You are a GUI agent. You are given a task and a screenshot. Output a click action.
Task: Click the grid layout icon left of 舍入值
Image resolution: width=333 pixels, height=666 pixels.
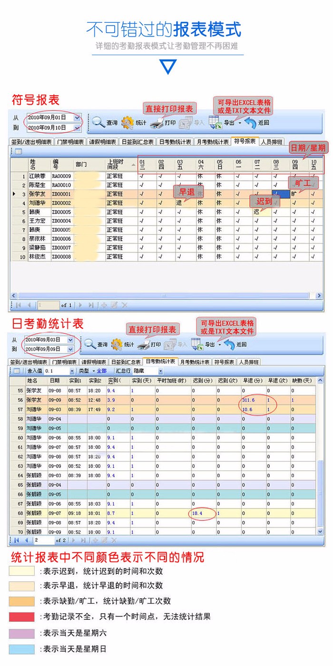click(x=17, y=371)
